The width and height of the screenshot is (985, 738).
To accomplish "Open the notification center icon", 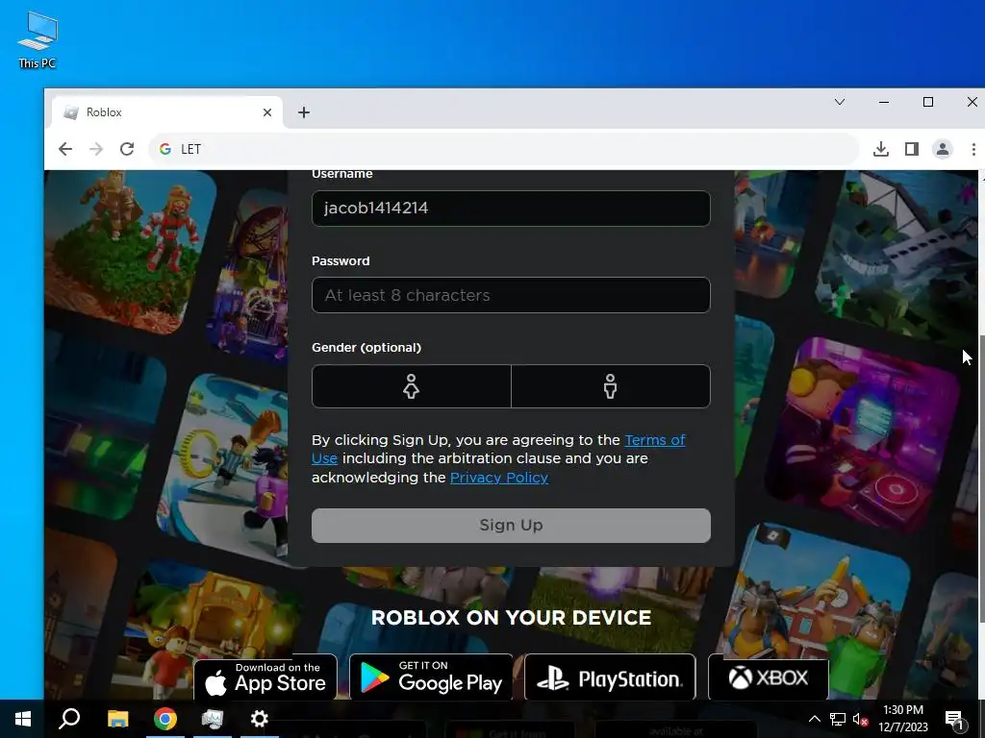I will point(954,719).
